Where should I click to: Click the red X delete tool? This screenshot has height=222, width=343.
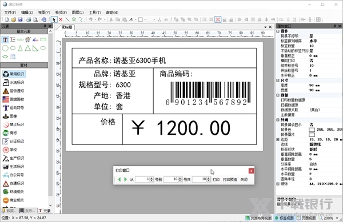click(61, 19)
